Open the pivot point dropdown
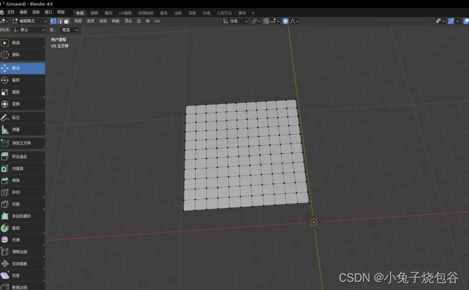The width and height of the screenshot is (469, 290). coord(256,21)
